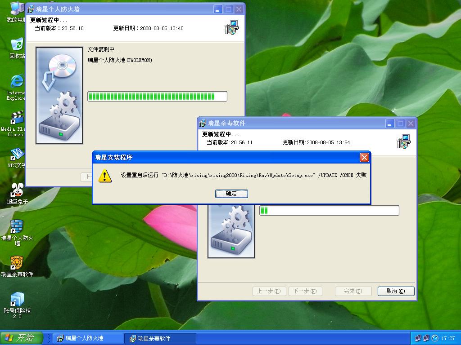Click the 瑞星个人防火墙 title bar icon
461x345 pixels.
point(31,9)
